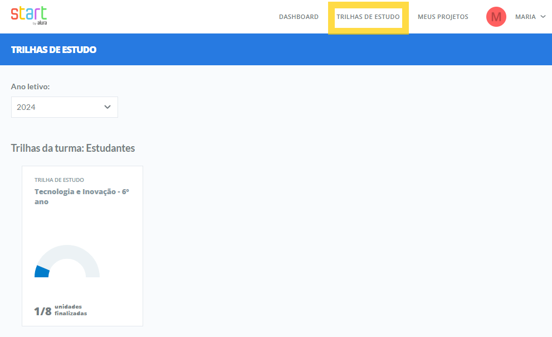Screen dimensions: 552x337
Task: Click the red M avatar circle
Action: click(x=496, y=17)
